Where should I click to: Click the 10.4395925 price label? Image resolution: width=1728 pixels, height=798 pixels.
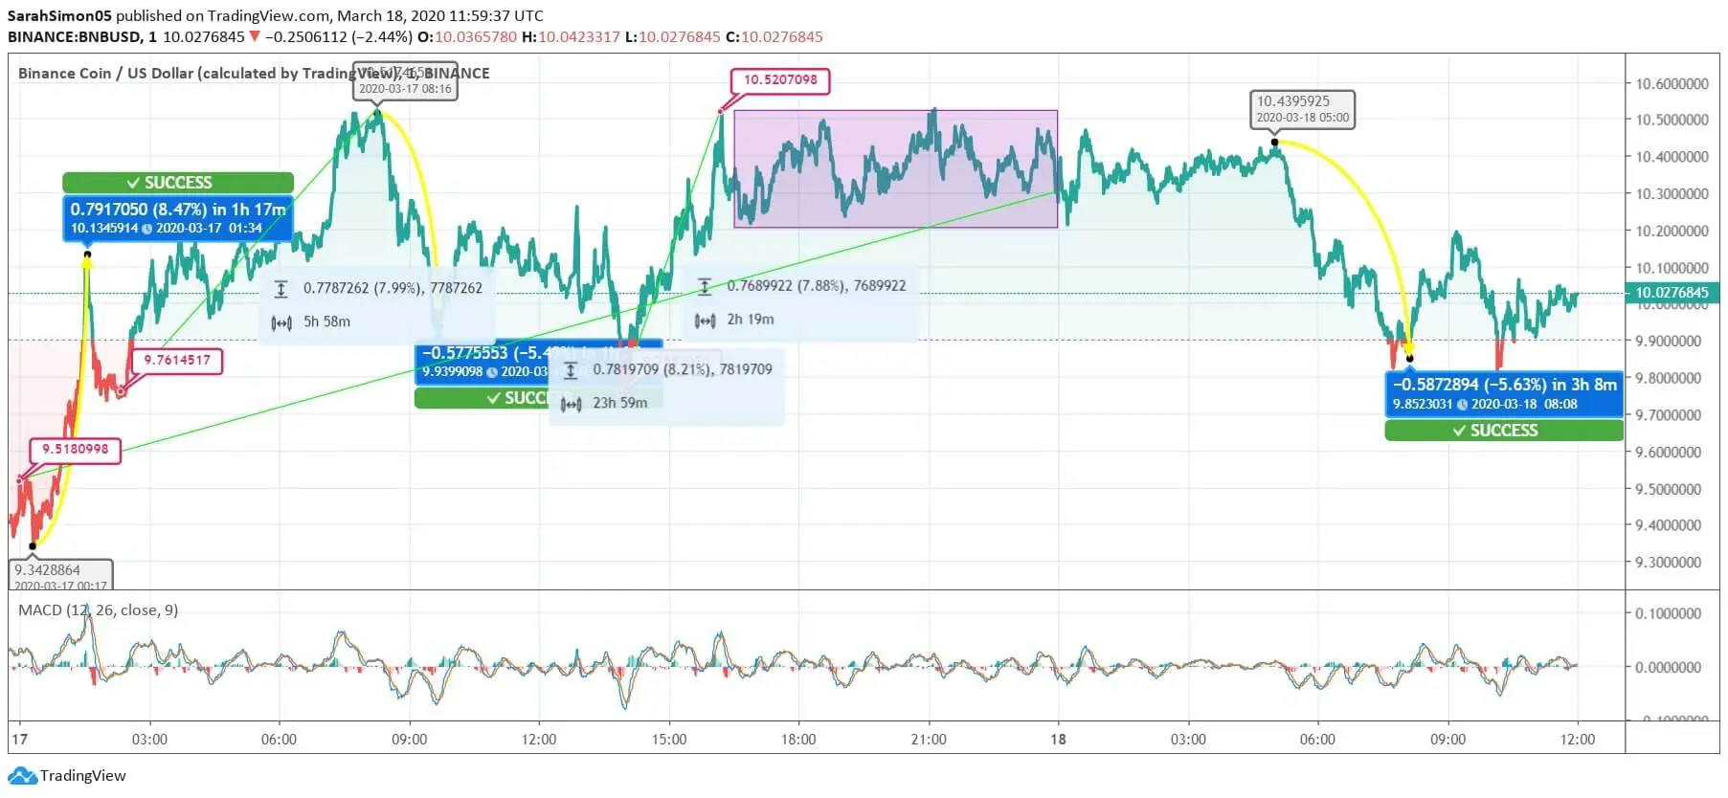point(1302,109)
